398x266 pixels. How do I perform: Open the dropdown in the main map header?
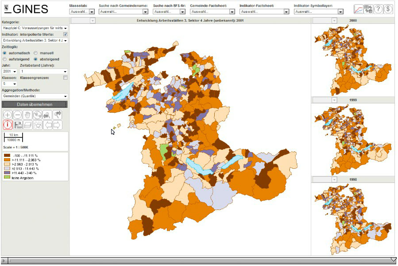pos(83,20)
